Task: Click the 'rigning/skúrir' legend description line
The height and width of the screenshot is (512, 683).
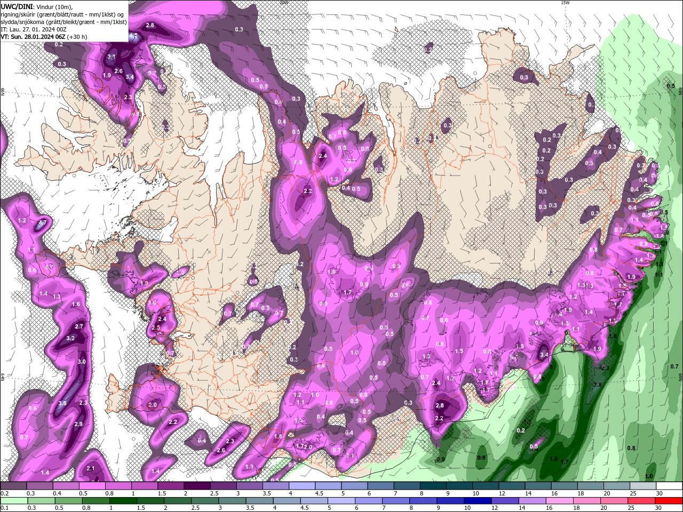Action: pos(62,14)
